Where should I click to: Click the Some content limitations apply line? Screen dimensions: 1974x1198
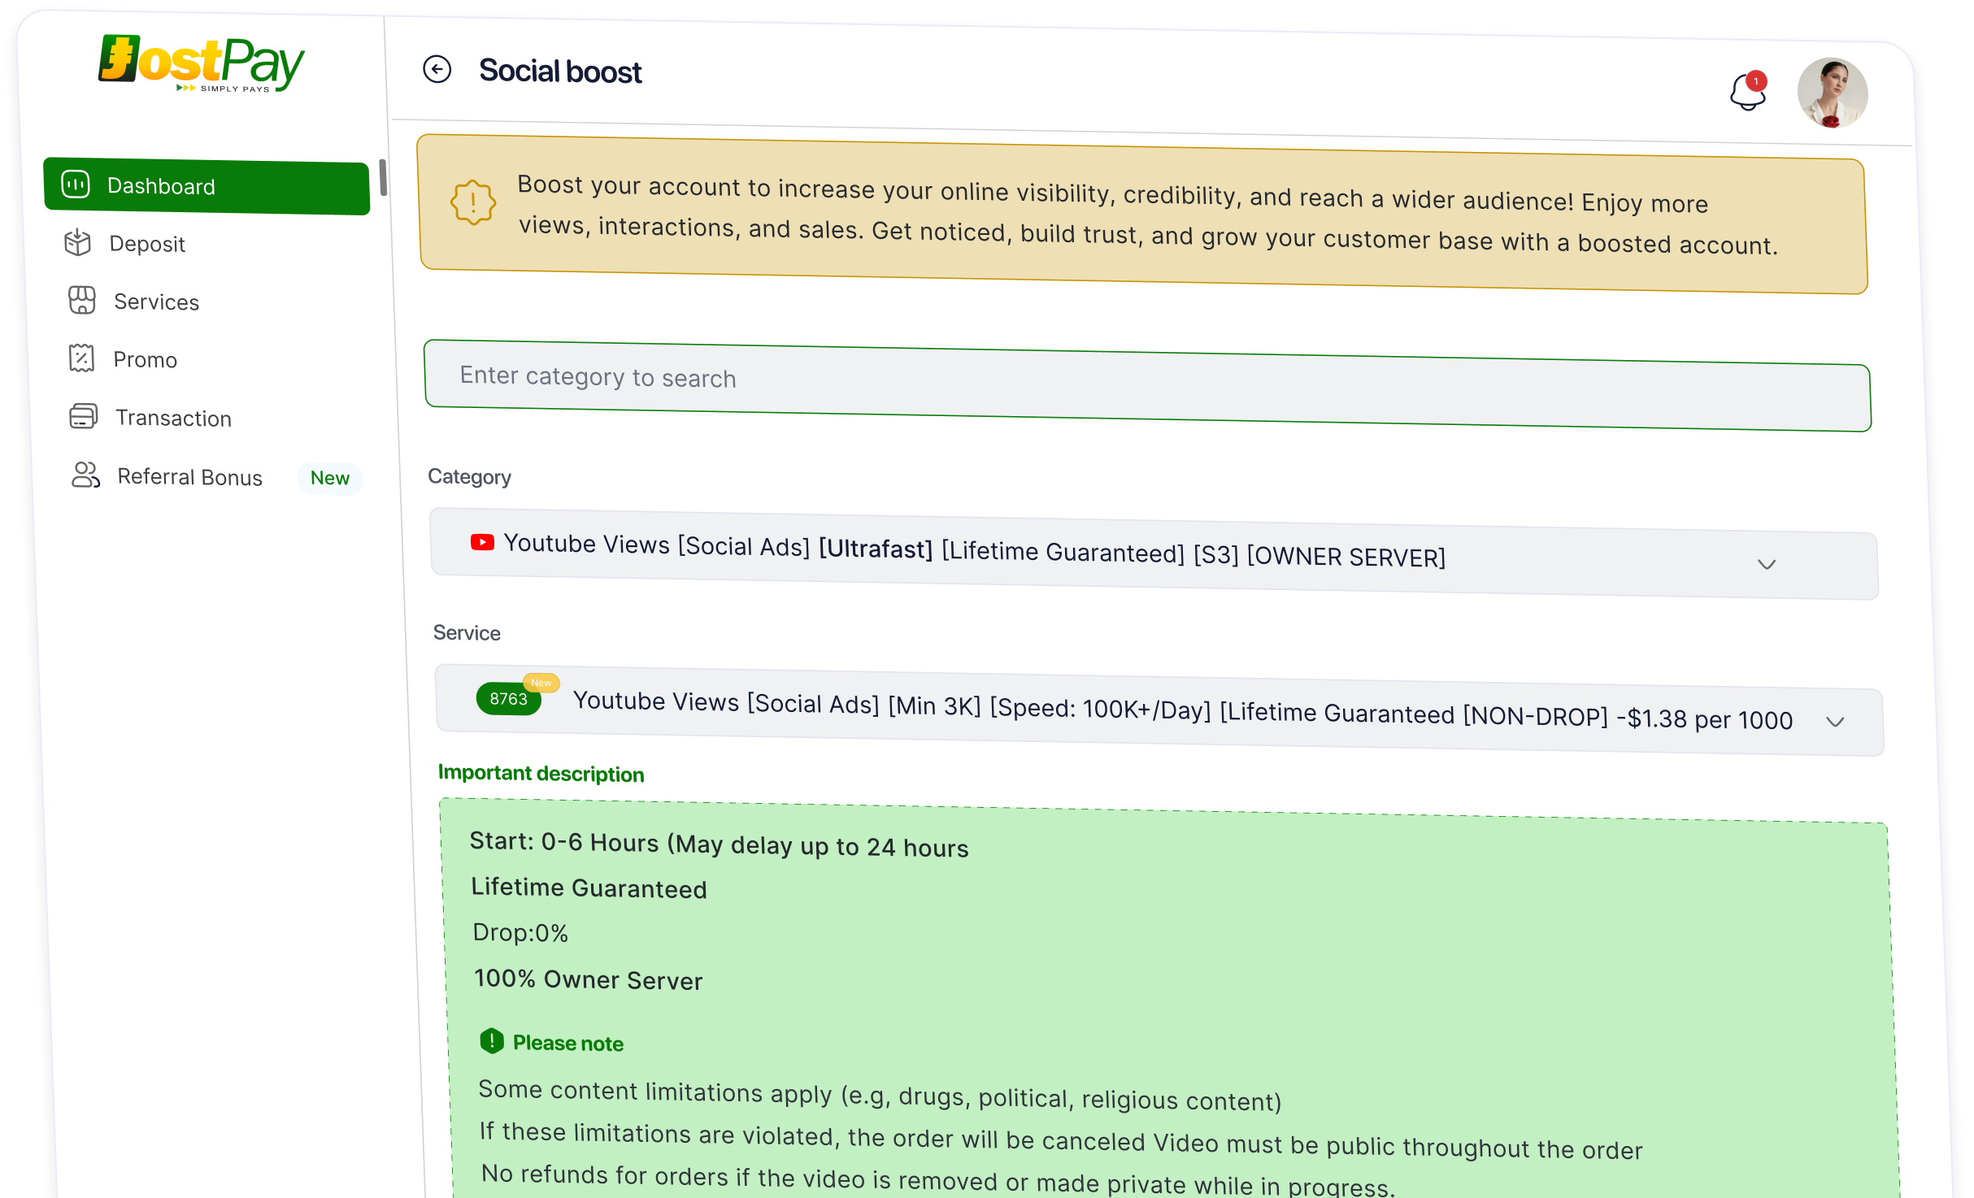880,1095
